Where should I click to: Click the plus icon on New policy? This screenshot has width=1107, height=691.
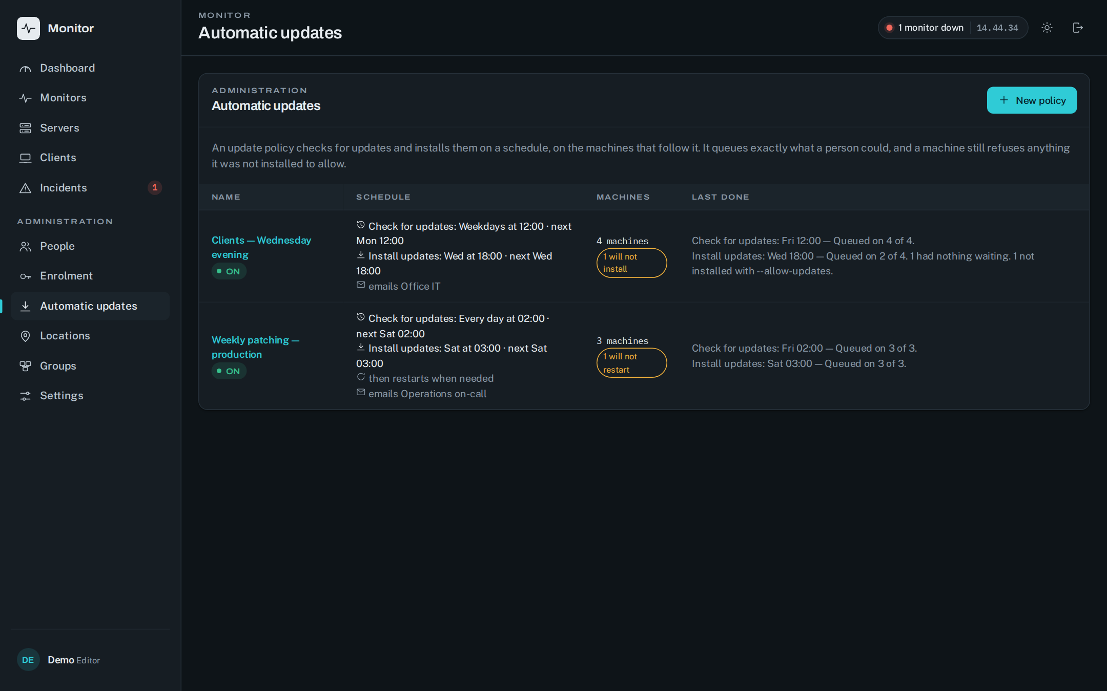pos(1003,100)
